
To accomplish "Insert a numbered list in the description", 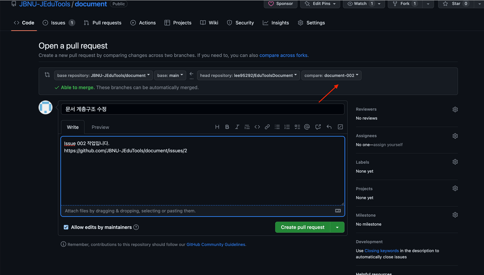I will pyautogui.click(x=287, y=127).
